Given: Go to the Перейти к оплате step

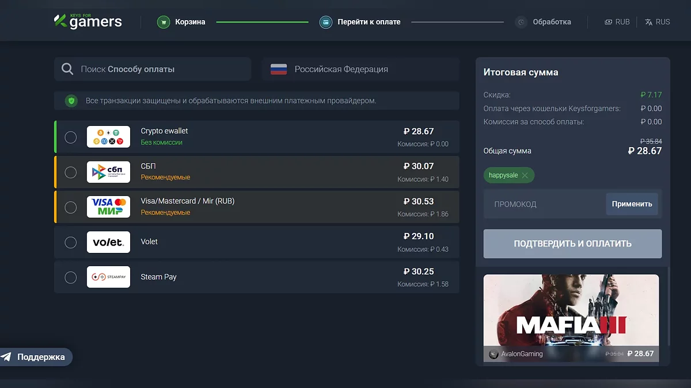Looking at the screenshot, I should 360,22.
